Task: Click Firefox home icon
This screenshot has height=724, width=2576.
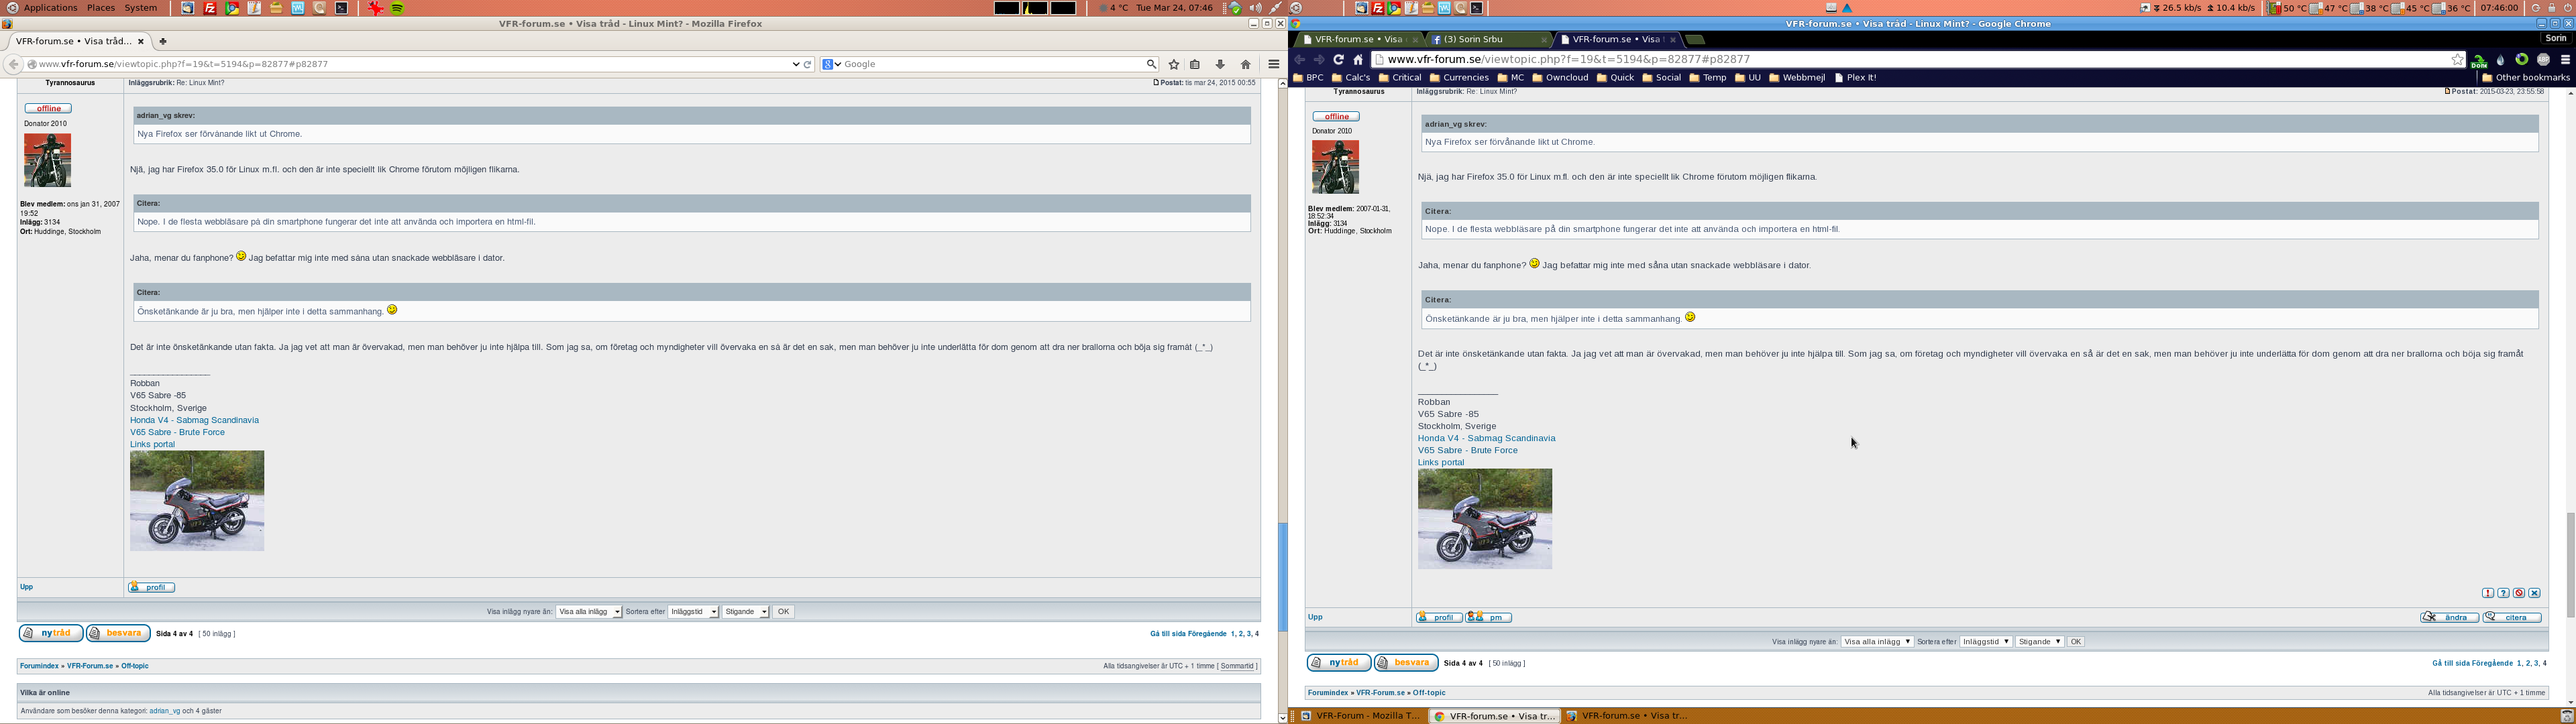Action: 1245,64
